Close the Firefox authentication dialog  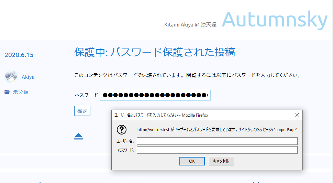(297, 115)
